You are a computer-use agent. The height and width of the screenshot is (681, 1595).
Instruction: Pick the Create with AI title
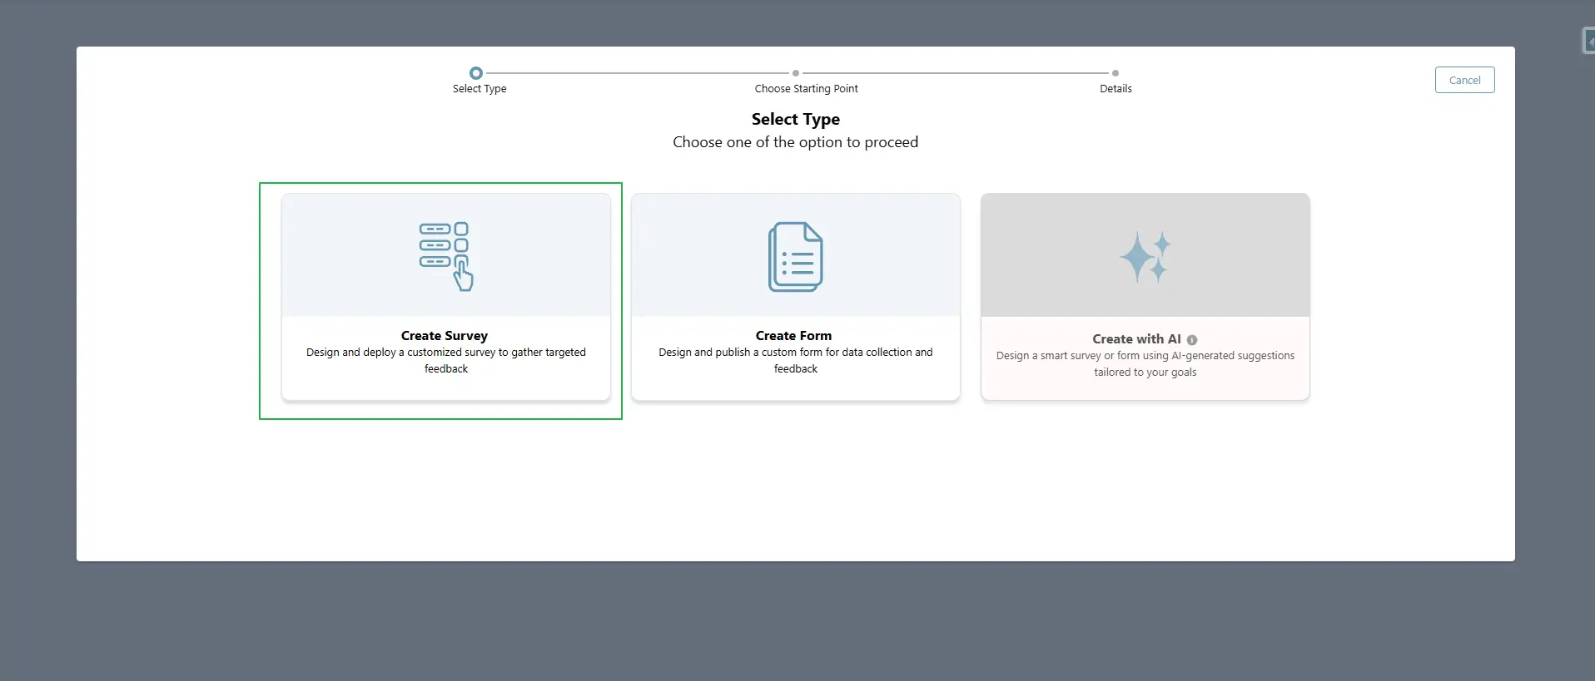click(1136, 339)
